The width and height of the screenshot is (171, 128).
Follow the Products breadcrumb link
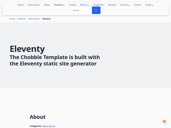[22, 19]
